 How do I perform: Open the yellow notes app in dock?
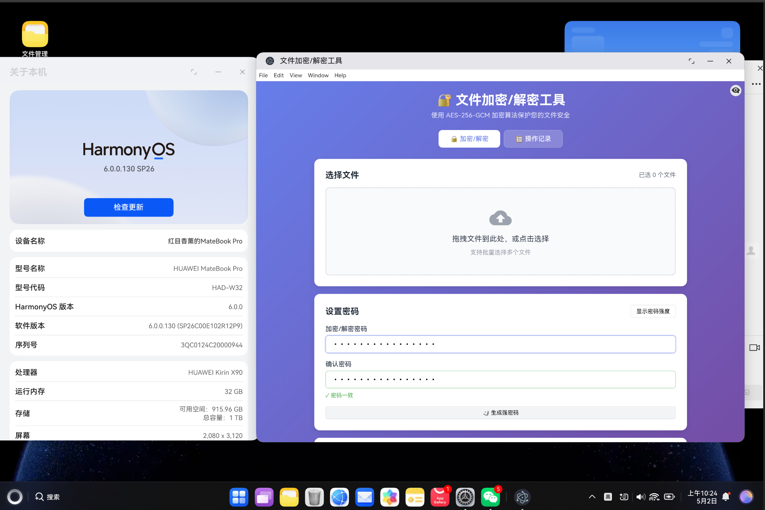[x=415, y=497]
